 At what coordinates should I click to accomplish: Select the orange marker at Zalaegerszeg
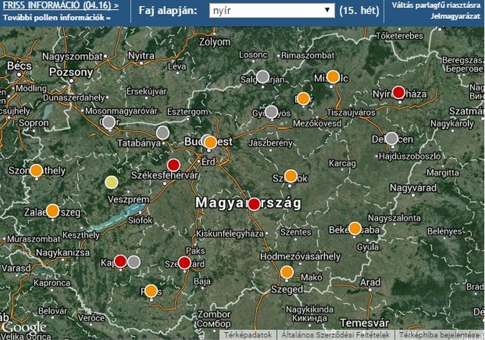click(53, 211)
